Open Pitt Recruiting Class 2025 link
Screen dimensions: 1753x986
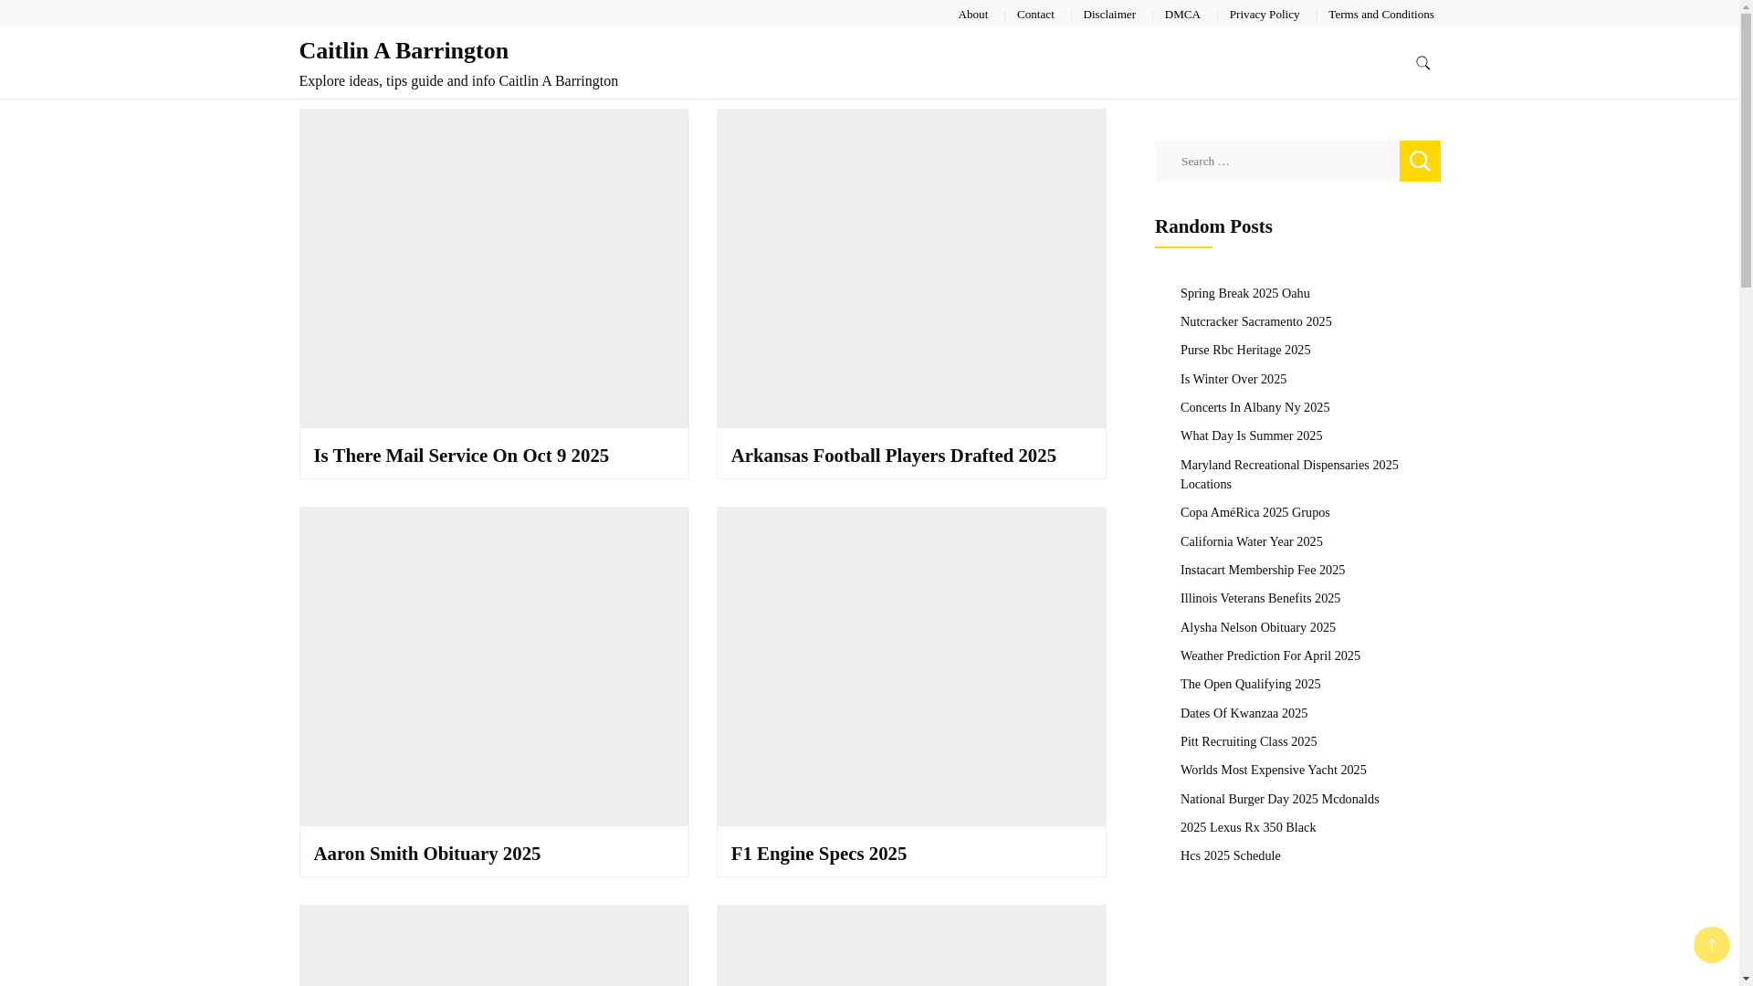pyautogui.click(x=1248, y=741)
